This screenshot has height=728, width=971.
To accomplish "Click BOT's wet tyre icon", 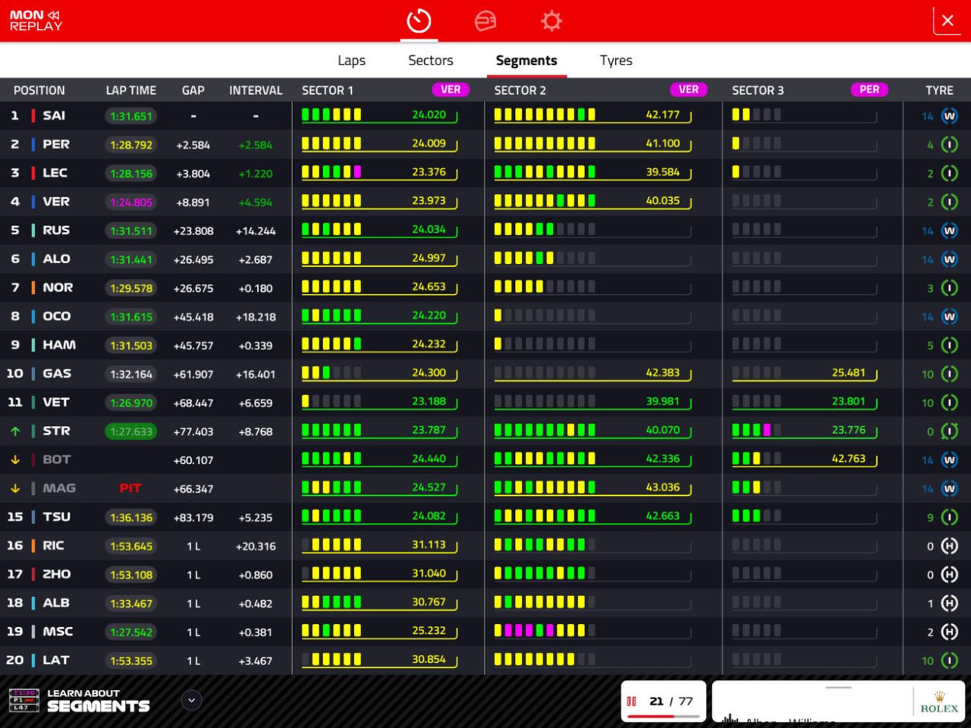I will point(949,459).
